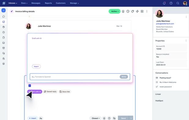The image size is (189, 120).
Task: Open Julie Martinez profile photo in sidebar
Action: click(x=159, y=13)
